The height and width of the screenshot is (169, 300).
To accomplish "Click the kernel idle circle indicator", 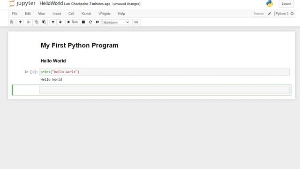I will 292,14.
